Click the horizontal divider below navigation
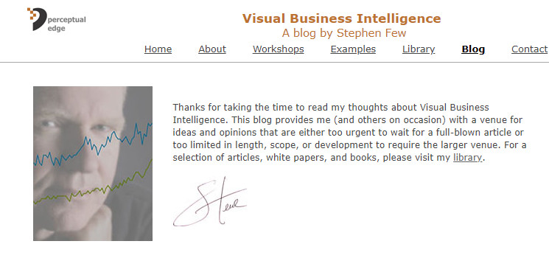This screenshot has width=549, height=272. click(x=274, y=63)
